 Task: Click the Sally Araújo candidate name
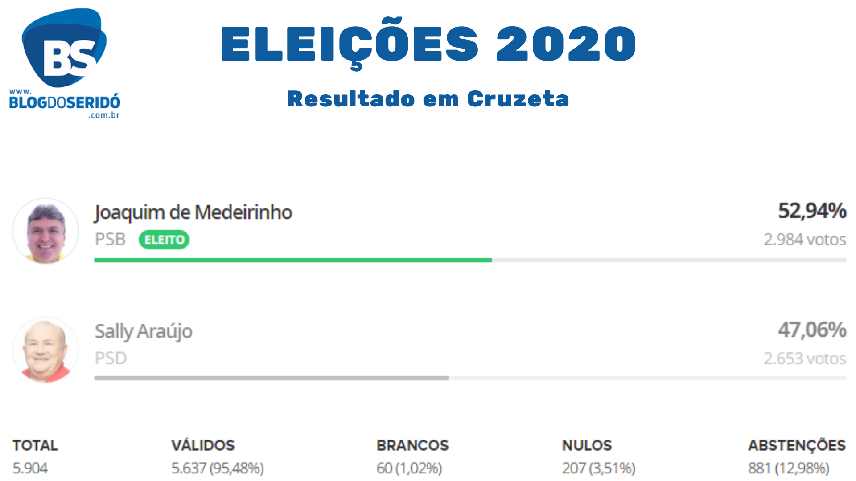pyautogui.click(x=144, y=331)
